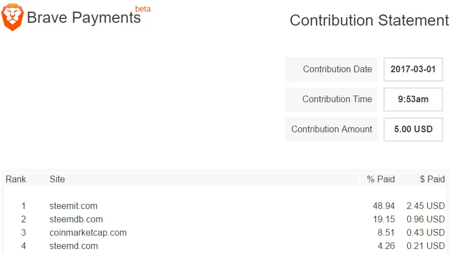
Task: Open the steemd.com site entry
Action: [x=74, y=246]
